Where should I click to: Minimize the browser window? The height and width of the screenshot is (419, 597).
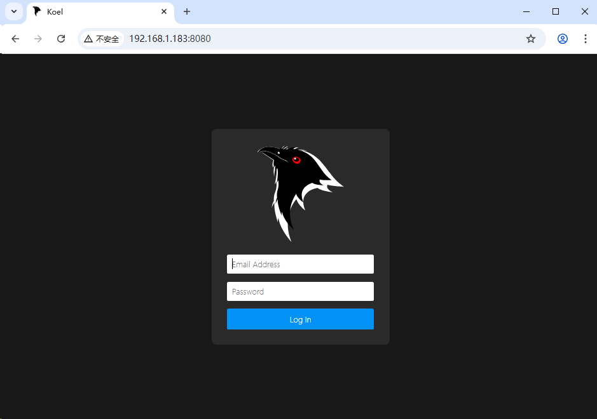pos(526,11)
